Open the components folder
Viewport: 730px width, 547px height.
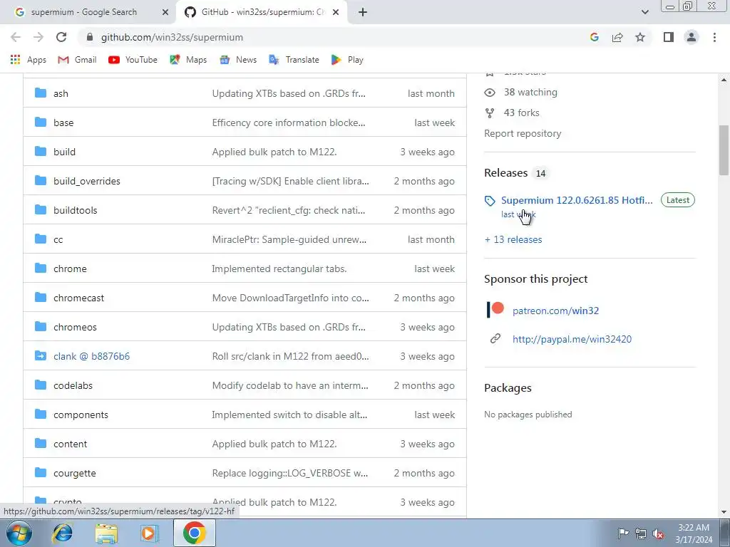[81, 415]
